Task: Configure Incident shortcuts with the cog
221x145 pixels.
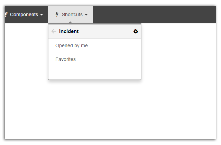Action: (136, 31)
